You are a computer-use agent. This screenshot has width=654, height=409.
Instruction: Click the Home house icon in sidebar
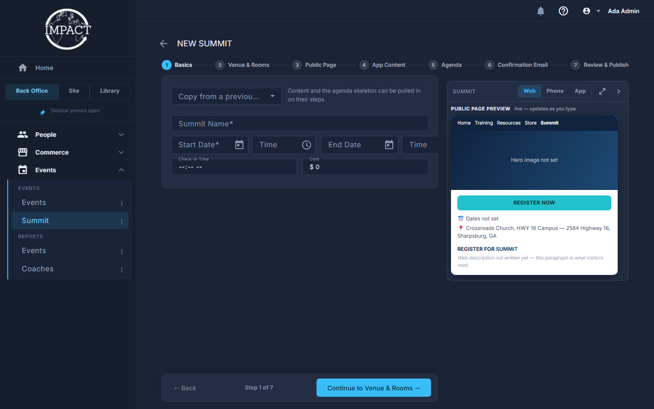click(x=23, y=68)
